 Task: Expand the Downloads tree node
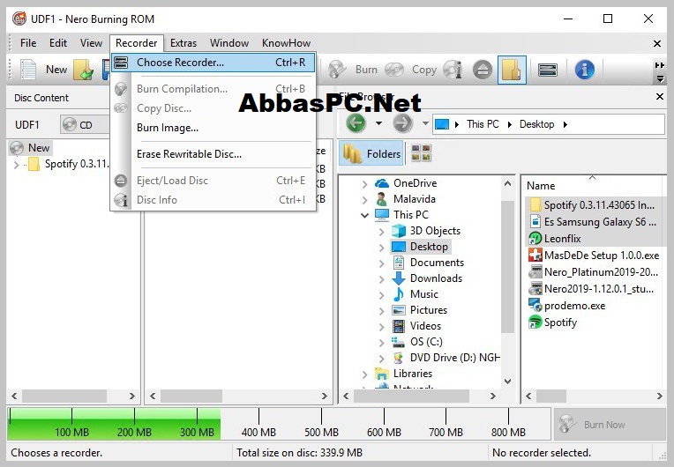(x=381, y=279)
